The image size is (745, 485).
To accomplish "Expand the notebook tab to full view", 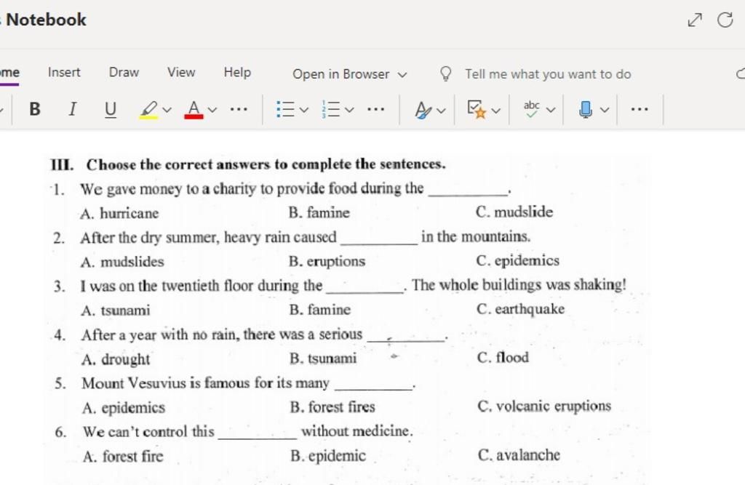I will [x=695, y=20].
